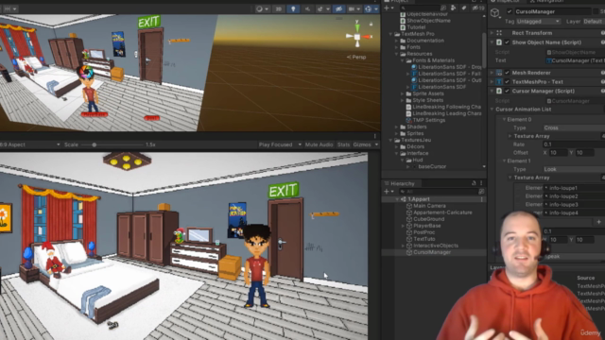Click the Hierarchy plus create button

387,191
